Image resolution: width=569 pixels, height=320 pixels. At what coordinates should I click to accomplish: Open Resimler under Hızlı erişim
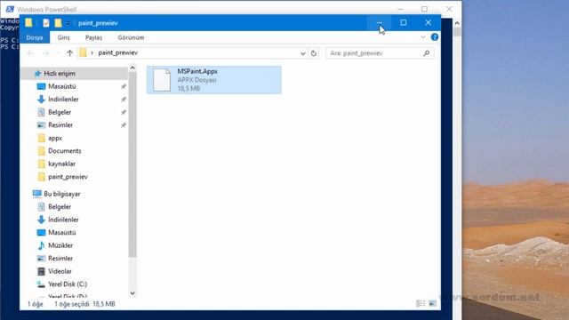coord(60,124)
